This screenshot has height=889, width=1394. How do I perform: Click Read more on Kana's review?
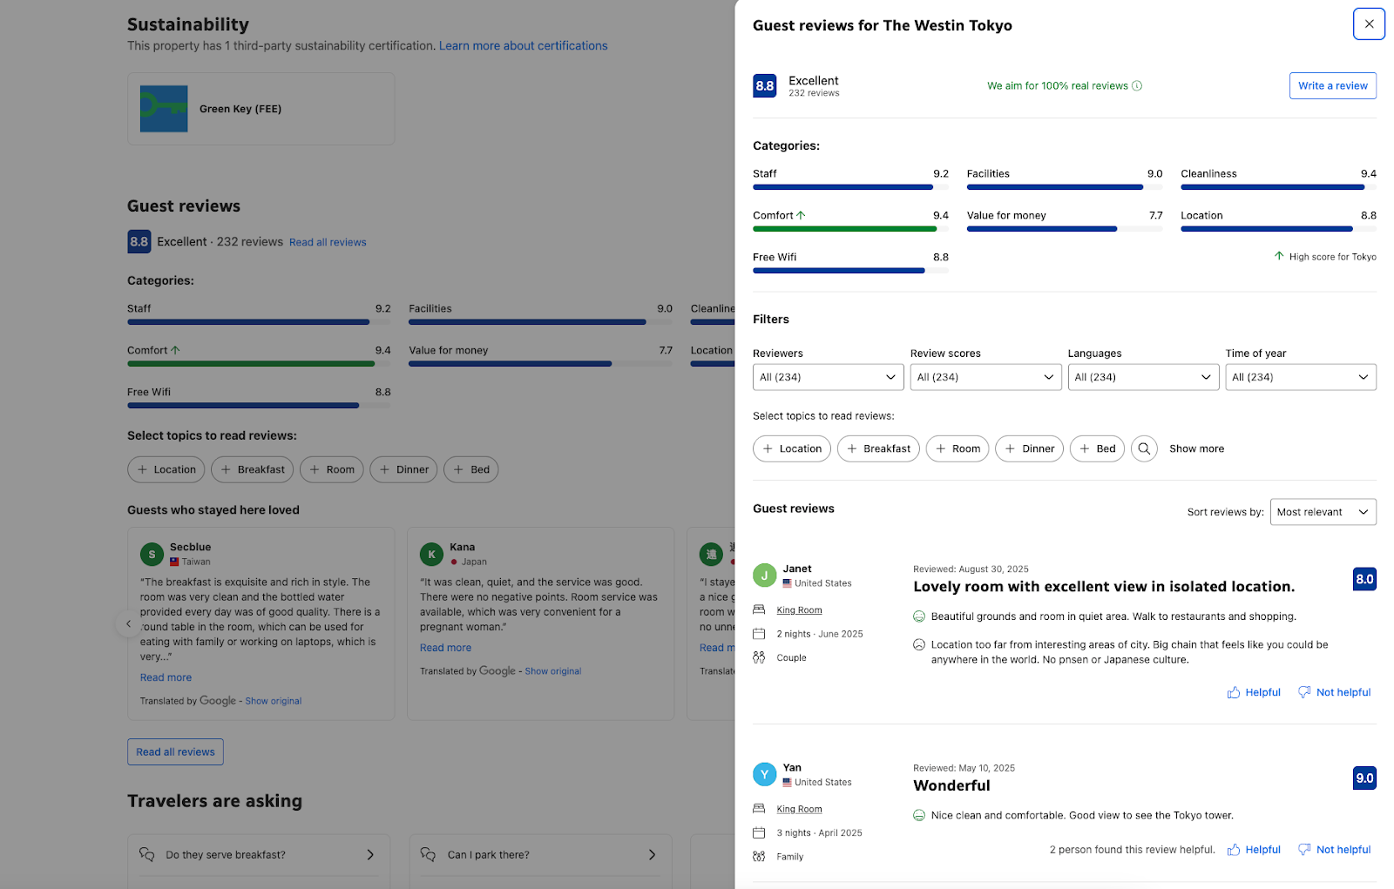pyautogui.click(x=445, y=648)
